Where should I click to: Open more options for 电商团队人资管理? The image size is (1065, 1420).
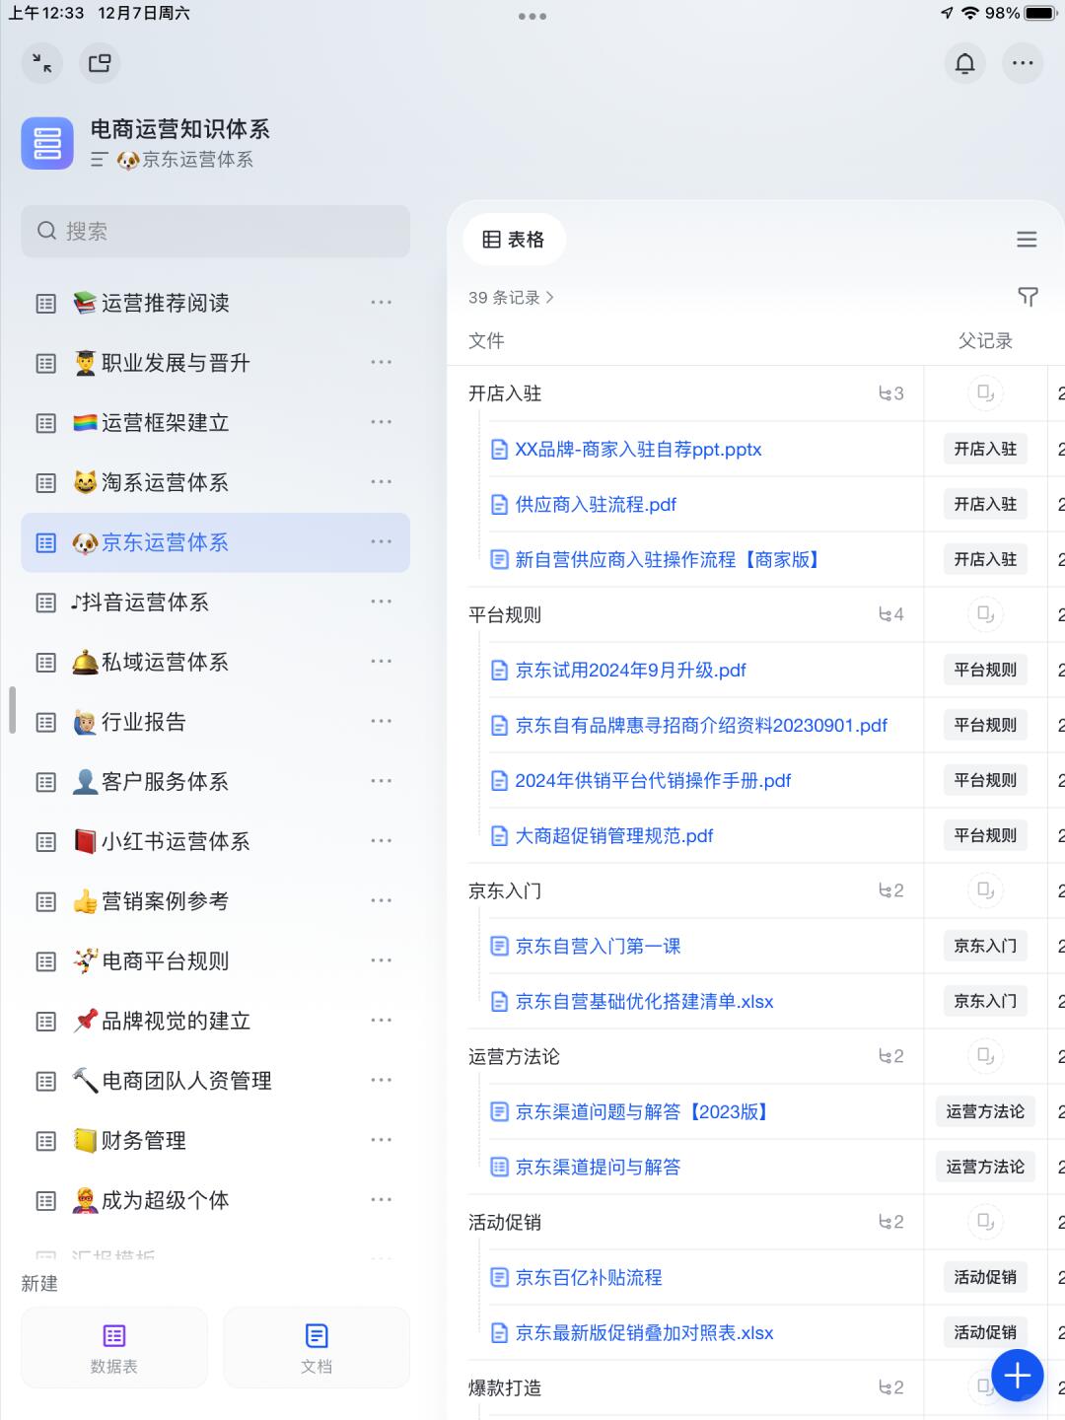coord(382,1081)
